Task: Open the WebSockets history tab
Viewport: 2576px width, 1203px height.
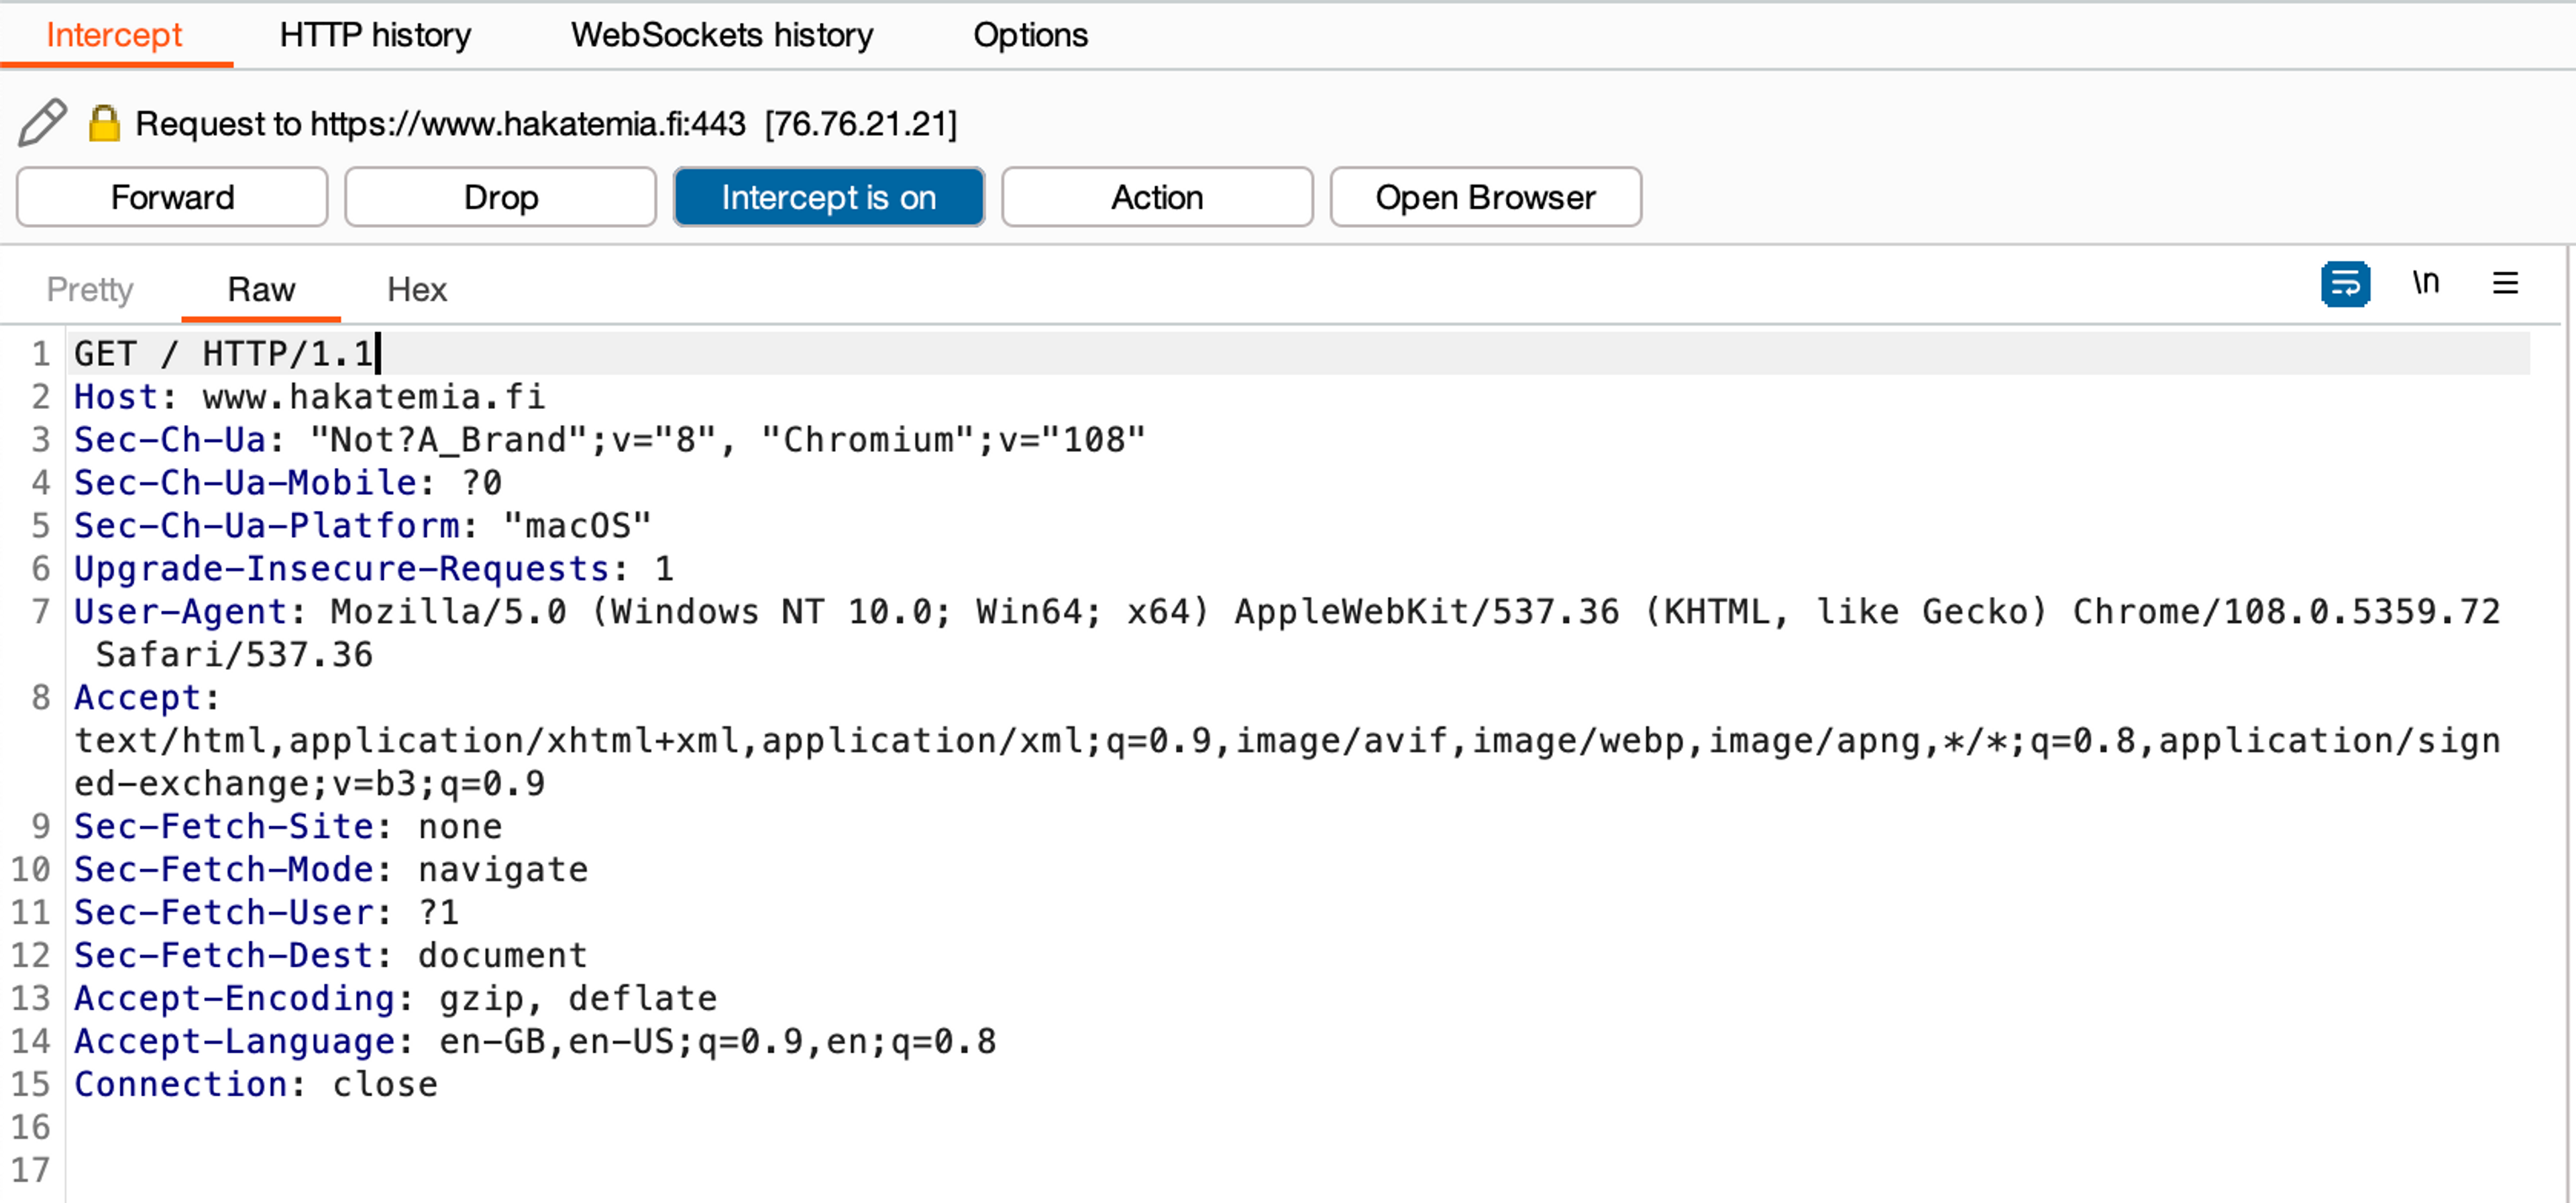Action: (x=721, y=35)
